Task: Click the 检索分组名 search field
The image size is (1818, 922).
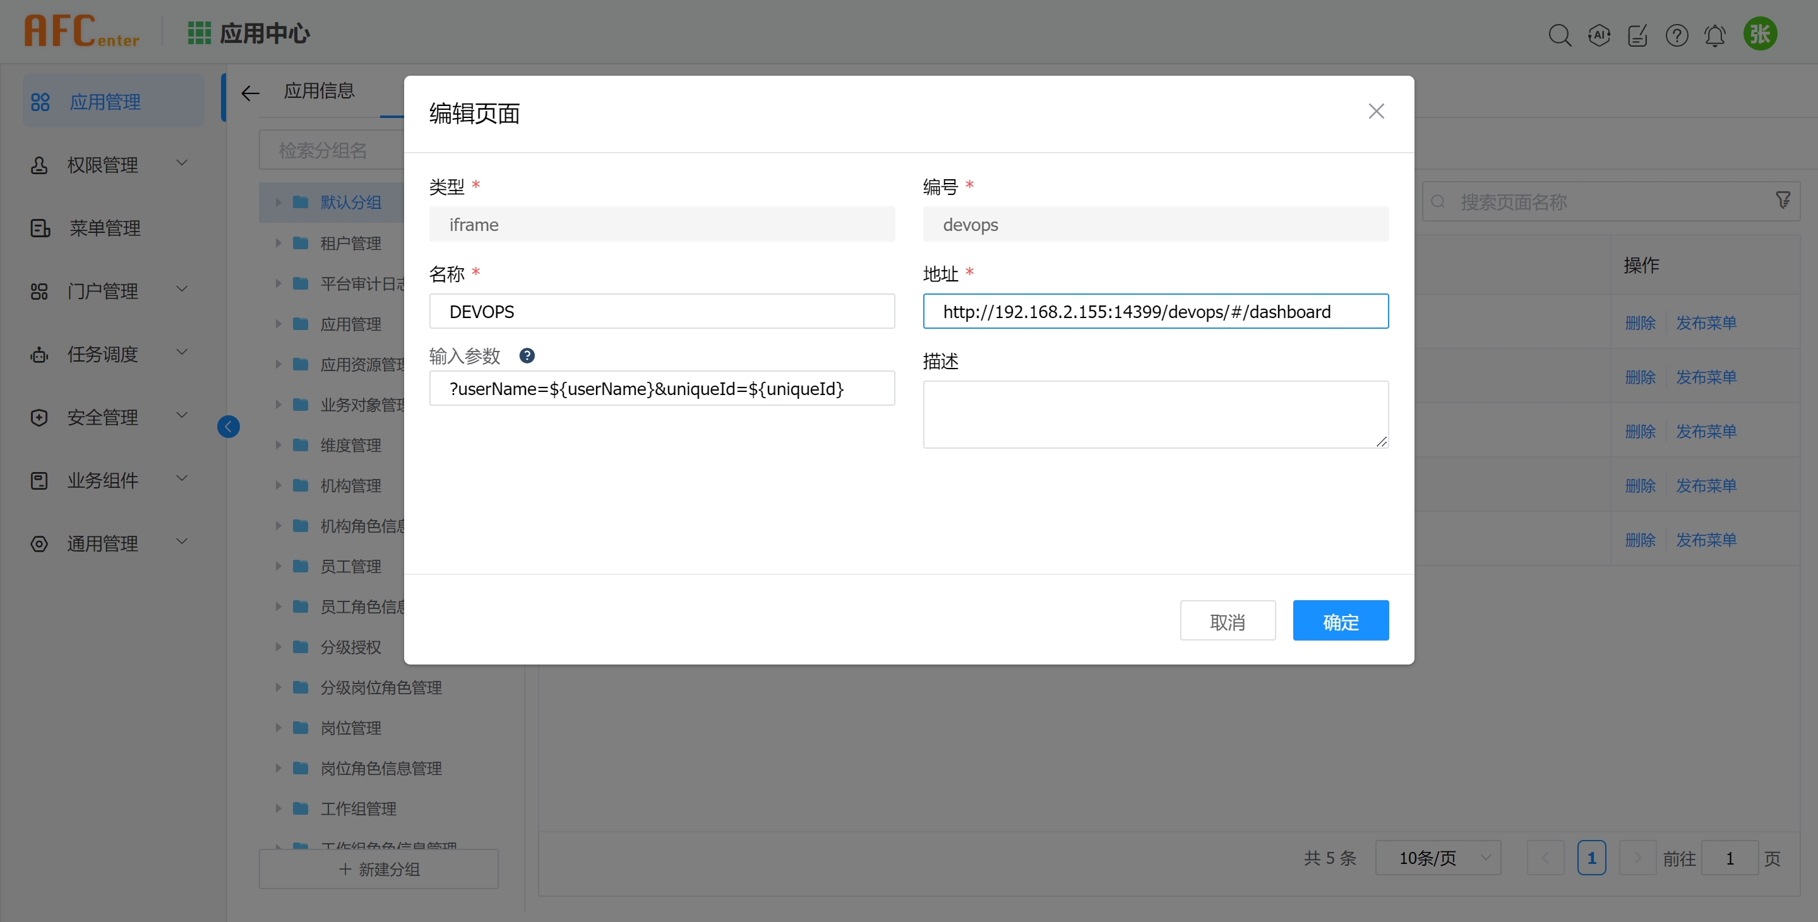Action: click(x=332, y=150)
